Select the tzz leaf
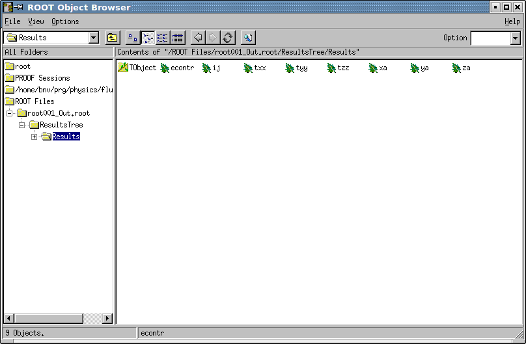This screenshot has height=344, width=526. 338,68
